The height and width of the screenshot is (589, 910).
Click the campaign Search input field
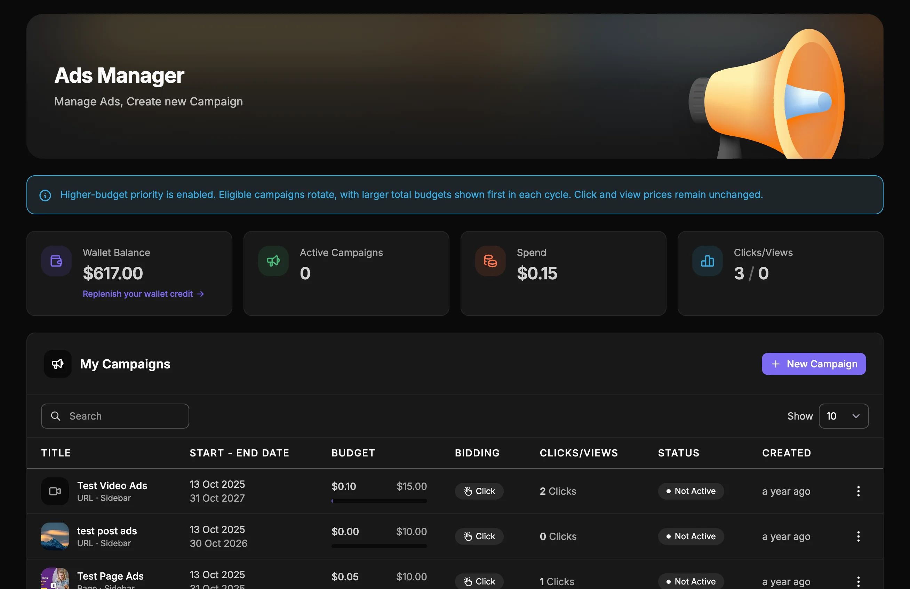pos(115,416)
